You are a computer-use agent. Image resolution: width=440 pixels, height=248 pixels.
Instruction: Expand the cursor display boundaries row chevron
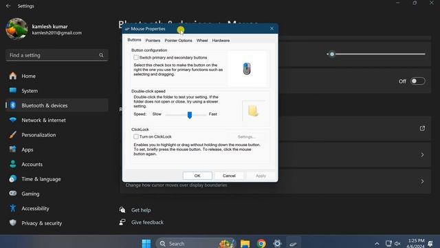click(422, 182)
